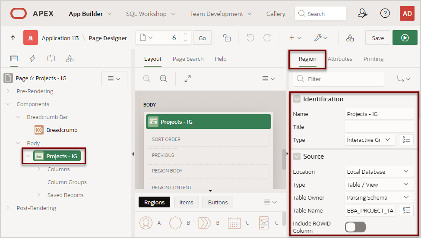The width and height of the screenshot is (421, 238).
Task: Select the badge region icon in gallery
Action: coord(175,223)
